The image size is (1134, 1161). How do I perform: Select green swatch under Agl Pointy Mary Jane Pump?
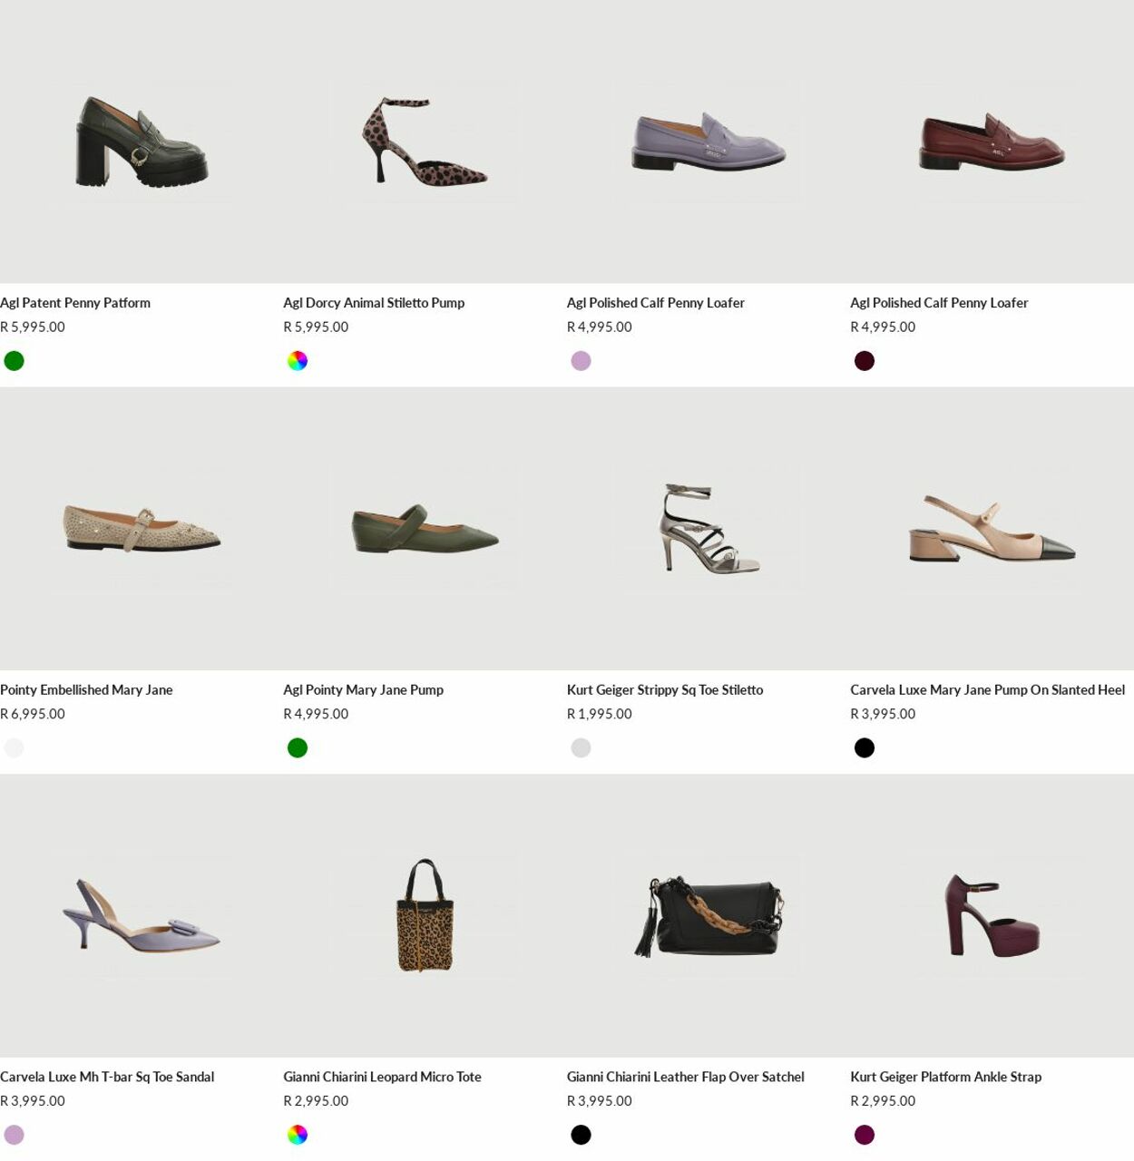coord(298,748)
